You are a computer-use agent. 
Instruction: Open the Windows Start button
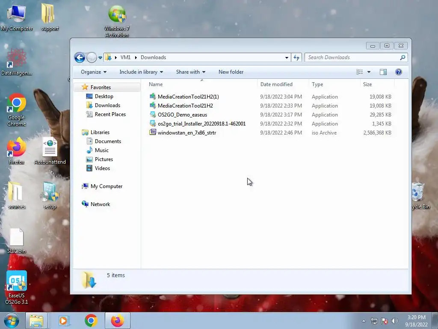[11, 320]
